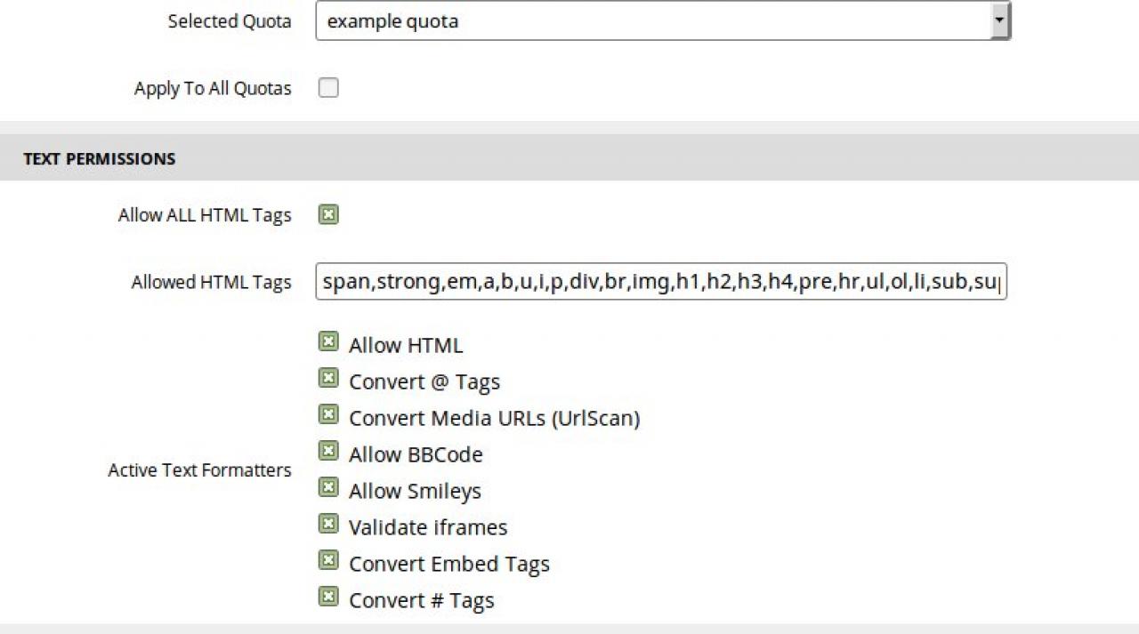This screenshot has width=1139, height=634.
Task: Click the Convert Media URLs label
Action: tap(494, 418)
